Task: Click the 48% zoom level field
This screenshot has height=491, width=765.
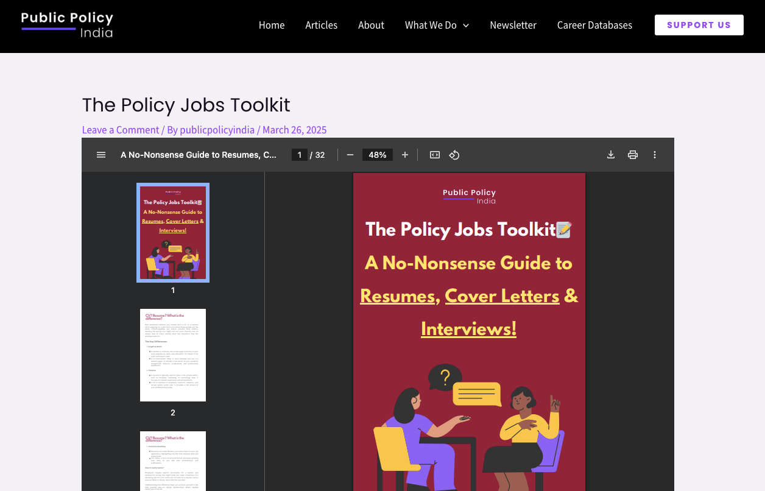Action: 378,155
